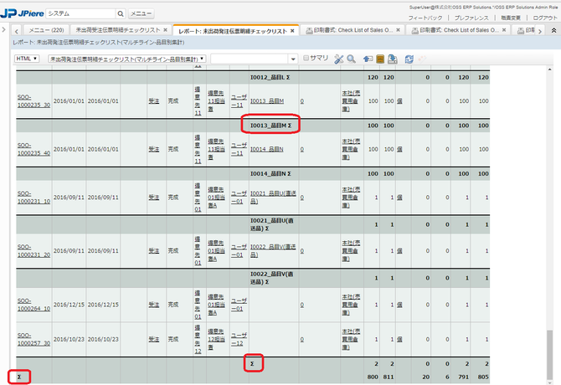Click the Archive report icon

coord(380,59)
